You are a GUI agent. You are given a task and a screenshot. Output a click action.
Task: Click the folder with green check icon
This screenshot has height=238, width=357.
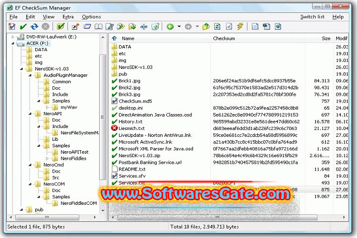coord(60,27)
